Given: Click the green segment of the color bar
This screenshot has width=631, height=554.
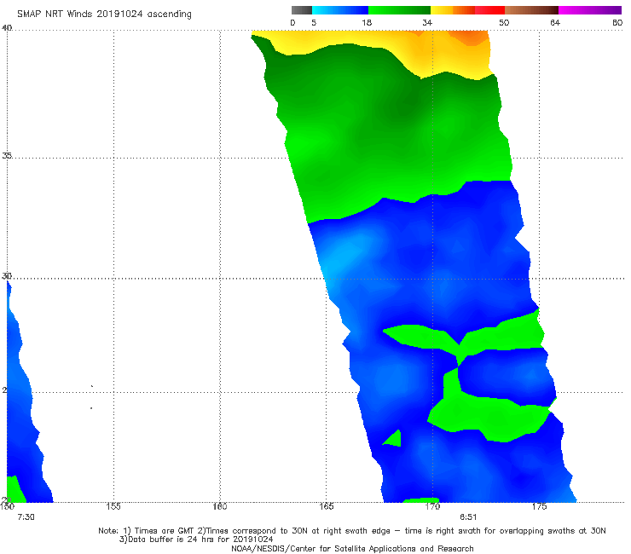Looking at the screenshot, I should 399,10.
